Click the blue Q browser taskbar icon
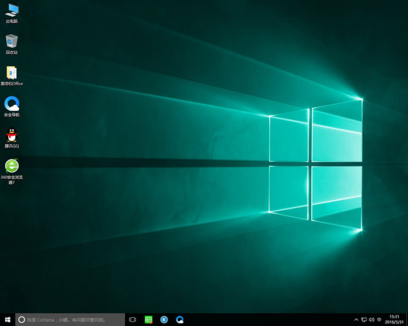Screen dimensions: 408x326 pos(180,320)
